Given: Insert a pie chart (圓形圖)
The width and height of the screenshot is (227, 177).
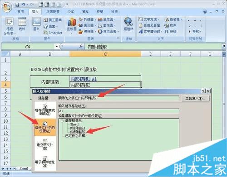Looking at the screenshot, I should [x=87, y=25].
